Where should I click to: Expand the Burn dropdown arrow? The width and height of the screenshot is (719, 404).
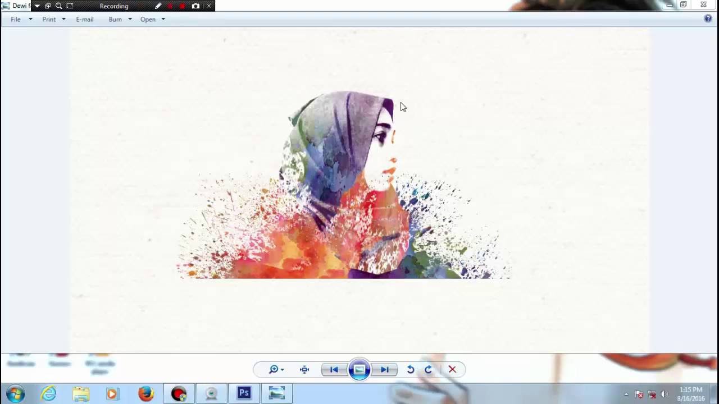click(130, 19)
